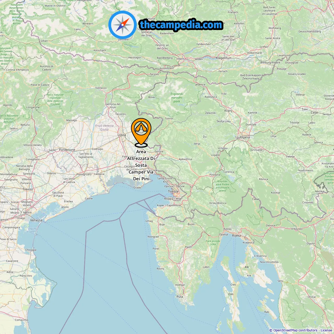Click the License link

[x=326, y=330]
